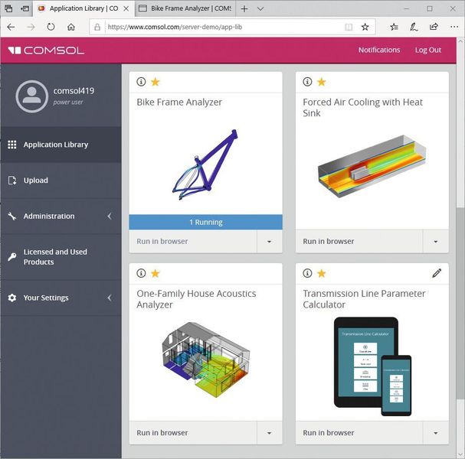The width and height of the screenshot is (465, 459).
Task: Run Forced Air Cooling app in browser
Action: [359, 241]
